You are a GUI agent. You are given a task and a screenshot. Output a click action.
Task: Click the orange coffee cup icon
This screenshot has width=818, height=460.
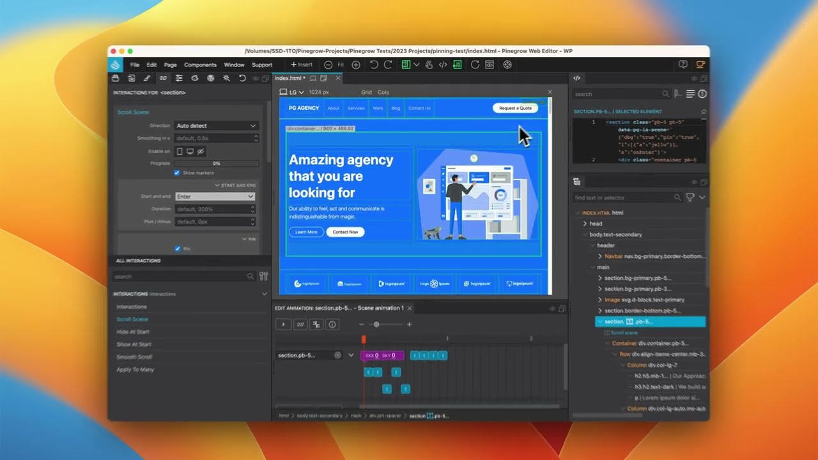click(700, 65)
